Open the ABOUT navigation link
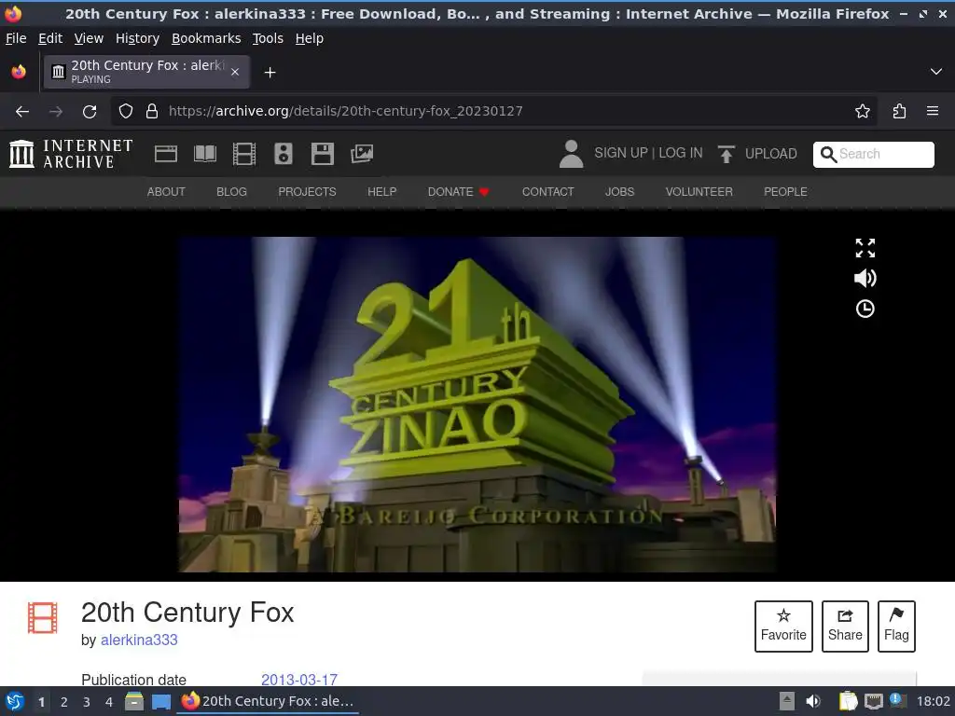Screen dimensions: 955x716 166,192
